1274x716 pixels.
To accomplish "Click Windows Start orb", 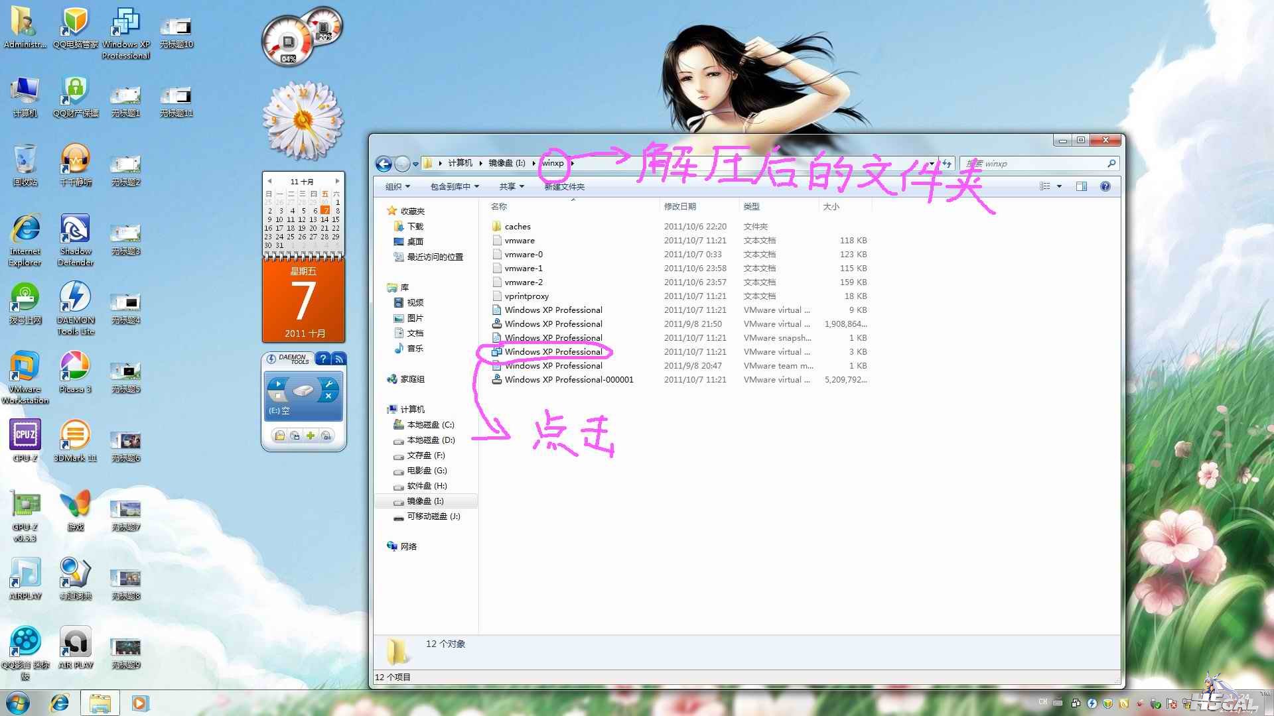I will click(x=18, y=703).
